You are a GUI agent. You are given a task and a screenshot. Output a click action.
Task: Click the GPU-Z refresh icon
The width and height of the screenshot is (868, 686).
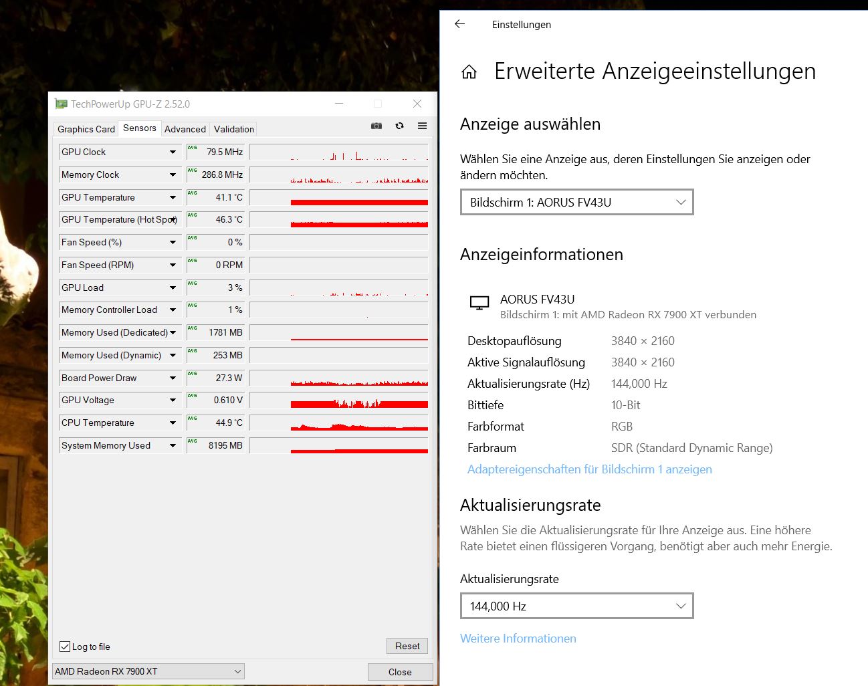[399, 126]
